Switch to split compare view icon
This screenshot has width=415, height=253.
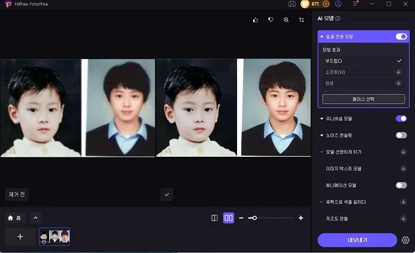point(215,218)
